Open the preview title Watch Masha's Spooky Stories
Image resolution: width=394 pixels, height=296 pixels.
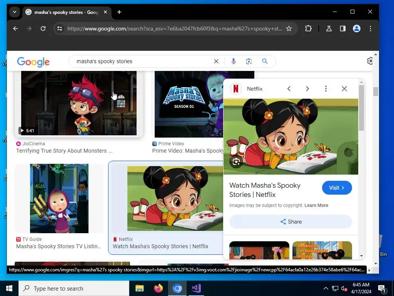[265, 190]
